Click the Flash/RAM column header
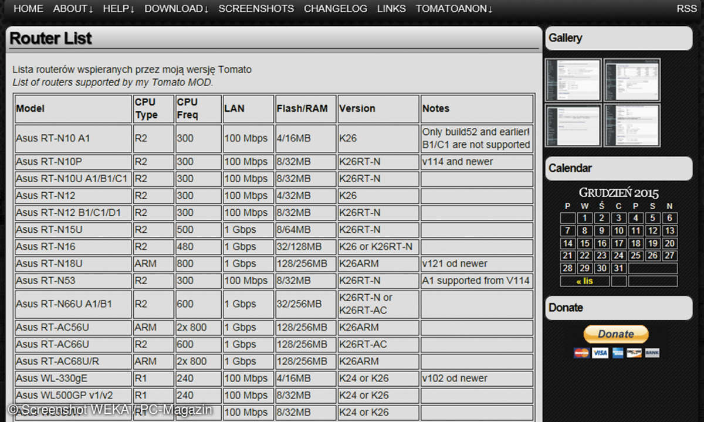 point(306,108)
